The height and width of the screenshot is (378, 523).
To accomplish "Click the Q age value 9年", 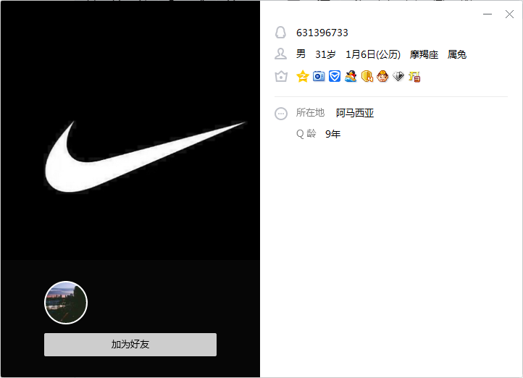I will [332, 134].
